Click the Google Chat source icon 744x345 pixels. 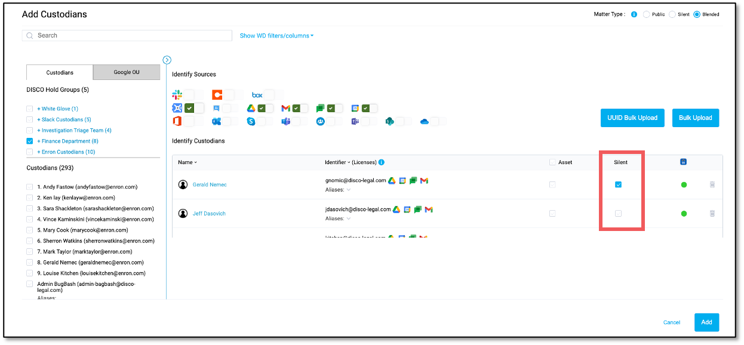point(321,108)
